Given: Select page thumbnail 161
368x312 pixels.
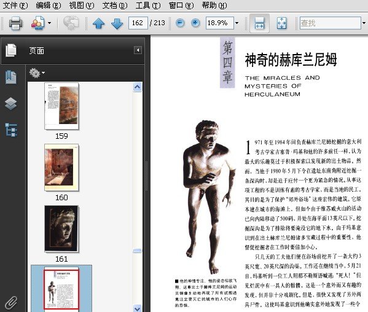Looking at the screenshot, I should pos(61,228).
